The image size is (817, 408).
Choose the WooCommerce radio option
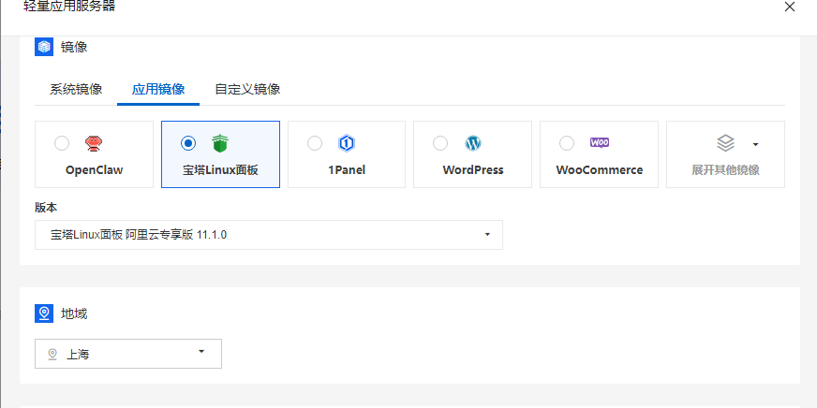(x=567, y=143)
